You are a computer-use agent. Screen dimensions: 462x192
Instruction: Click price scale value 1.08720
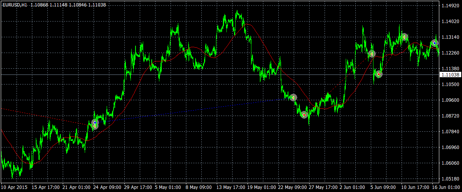tap(451, 116)
